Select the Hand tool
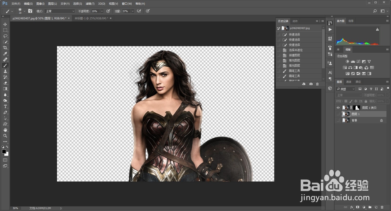Viewport: 391px width, 211px height. [5, 130]
